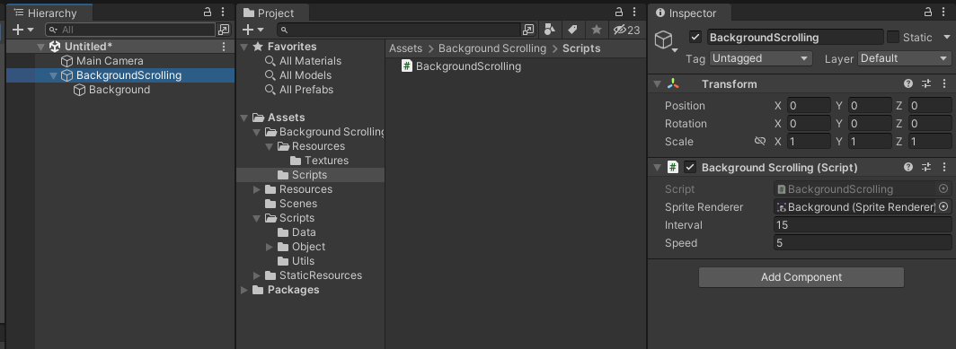This screenshot has width=956, height=349.
Task: Switch to the Hierarchy tab
Action: point(49,13)
